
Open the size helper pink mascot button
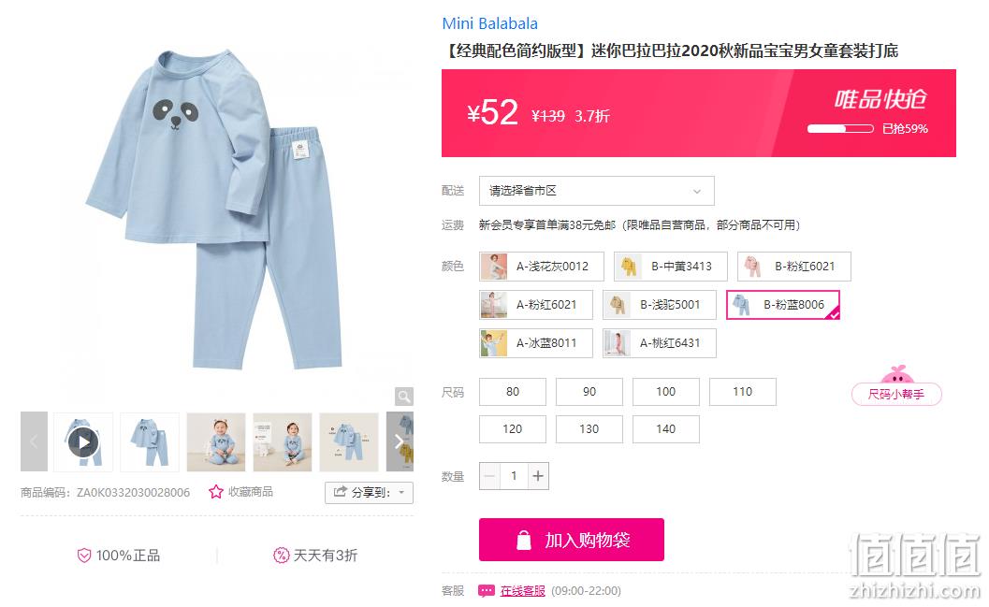[896, 385]
